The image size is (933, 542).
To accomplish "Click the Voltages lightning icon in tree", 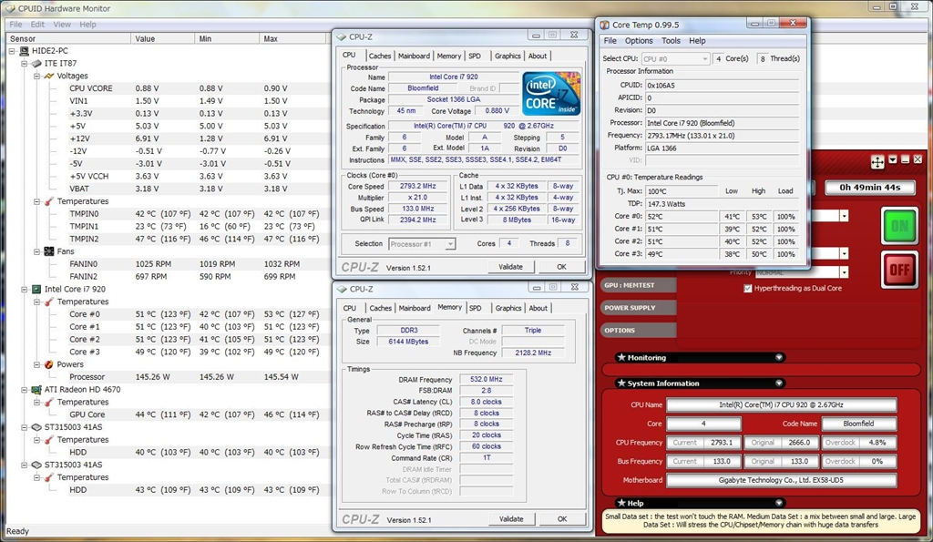I will click(x=48, y=76).
